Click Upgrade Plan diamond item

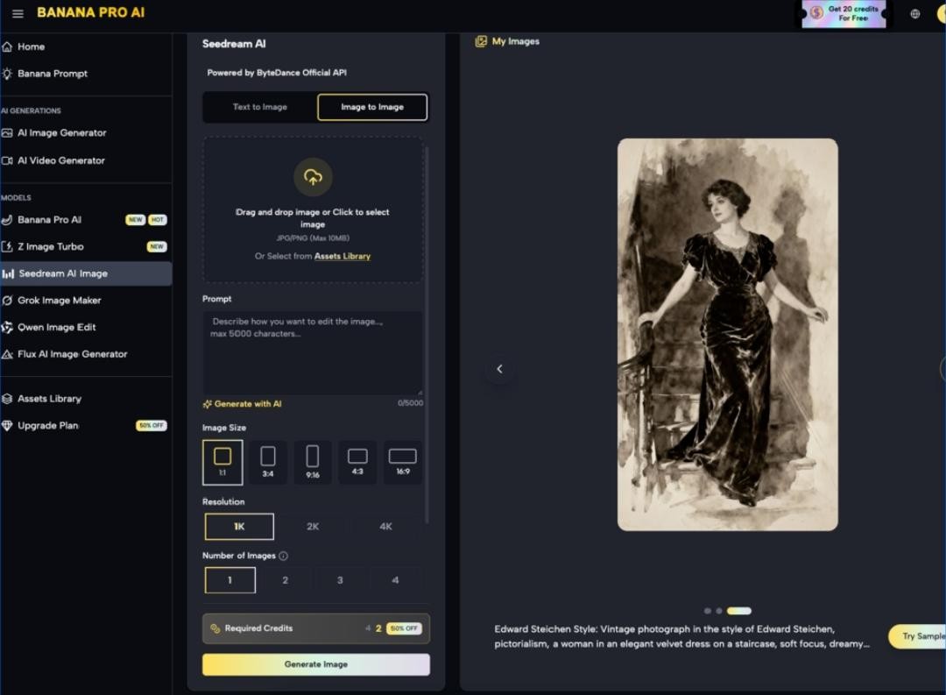(x=8, y=426)
